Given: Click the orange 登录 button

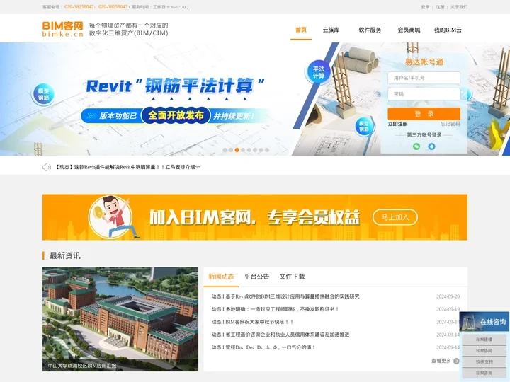Looking at the screenshot, I should [x=424, y=114].
